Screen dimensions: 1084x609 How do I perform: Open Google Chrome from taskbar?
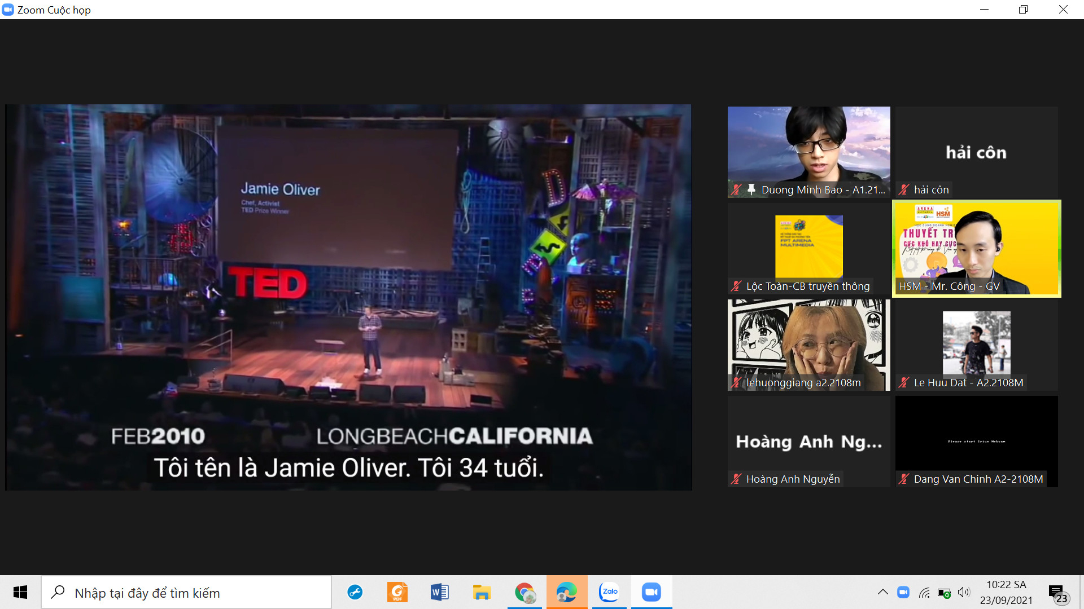click(x=524, y=592)
